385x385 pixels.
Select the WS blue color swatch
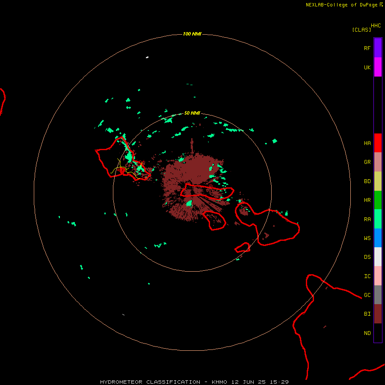click(378, 238)
